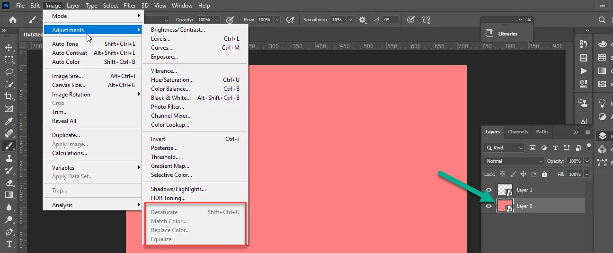
Task: Open the layer Fill dropdown
Action: (x=587, y=174)
